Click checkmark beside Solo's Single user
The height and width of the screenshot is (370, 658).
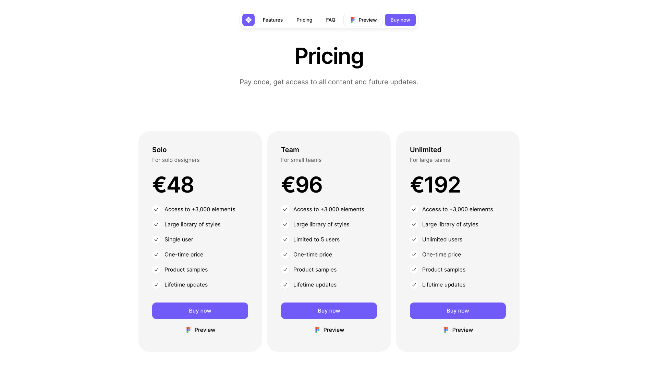(x=156, y=239)
